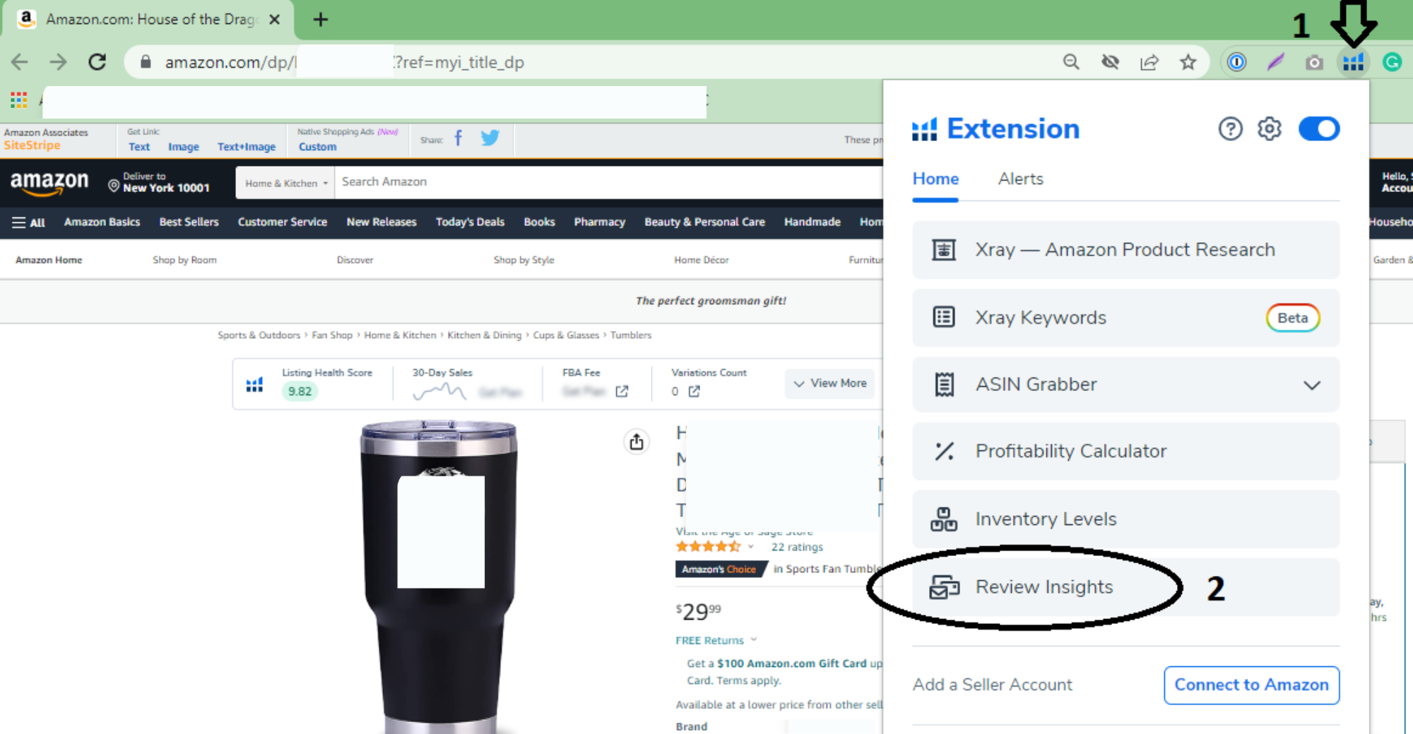Viewport: 1413px width, 734px height.
Task: Click the zoom magnifier icon in address bar
Action: pos(1071,62)
